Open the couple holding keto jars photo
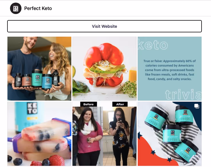 click(x=39, y=68)
